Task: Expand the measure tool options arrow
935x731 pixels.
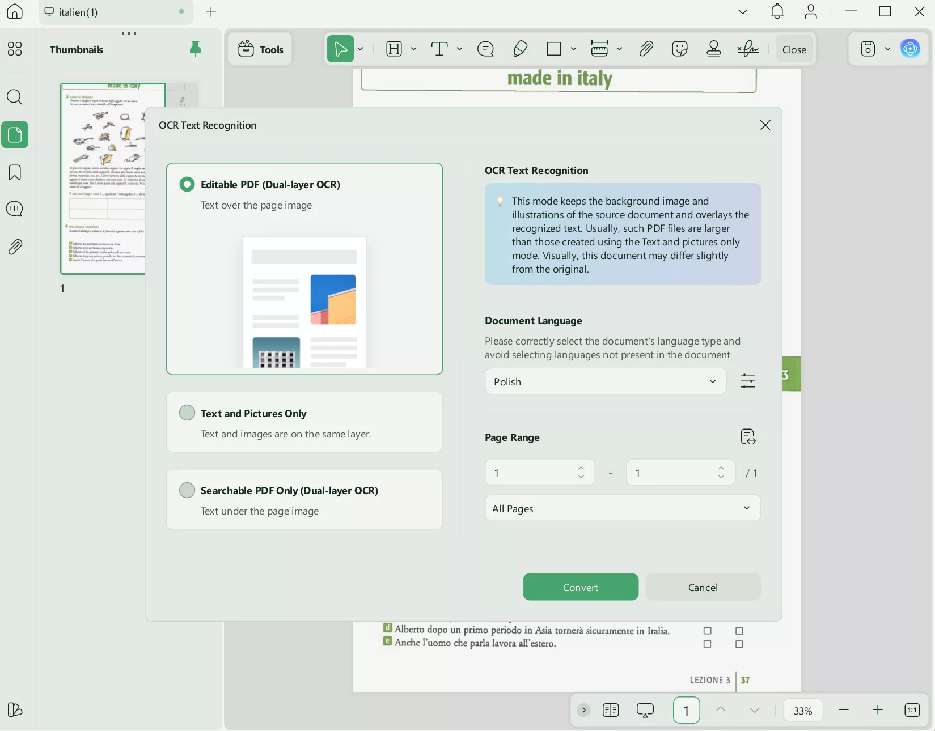Action: pos(619,49)
